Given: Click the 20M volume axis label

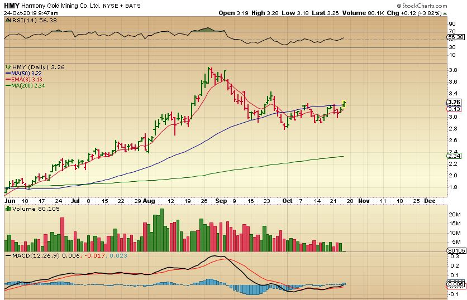Looking at the screenshot, I should [455, 214].
